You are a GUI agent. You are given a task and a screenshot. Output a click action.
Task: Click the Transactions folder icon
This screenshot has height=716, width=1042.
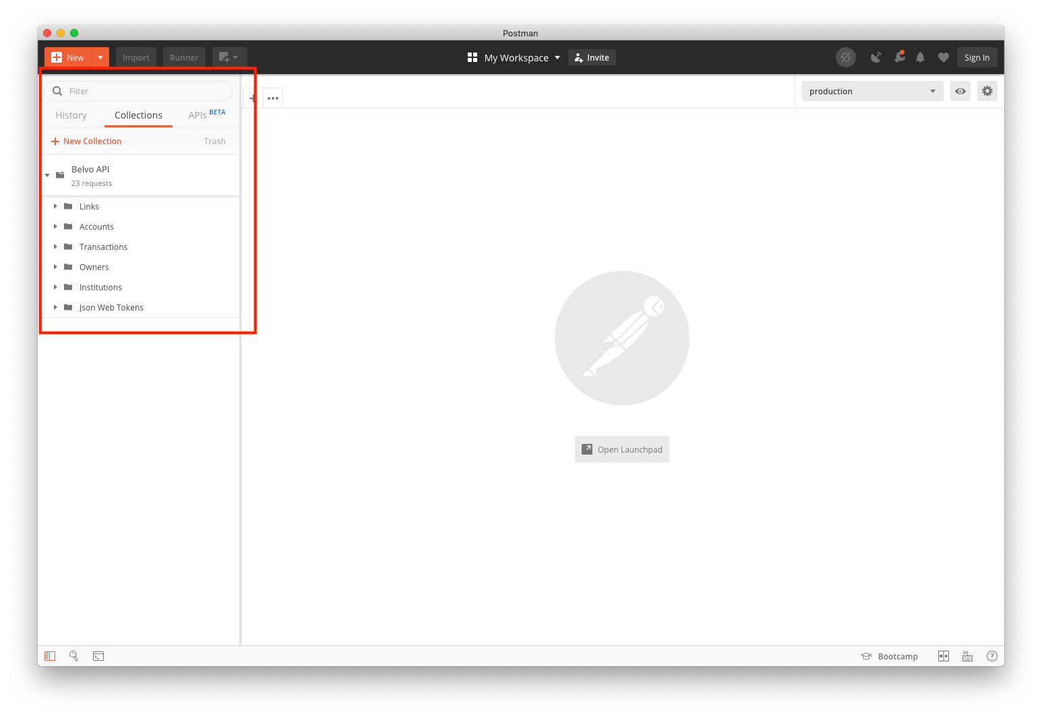tap(68, 247)
